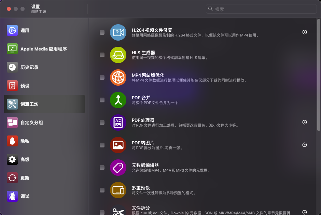321x215 pixels.
Task: Open the 调试 settings pane
Action: [x=44, y=196]
